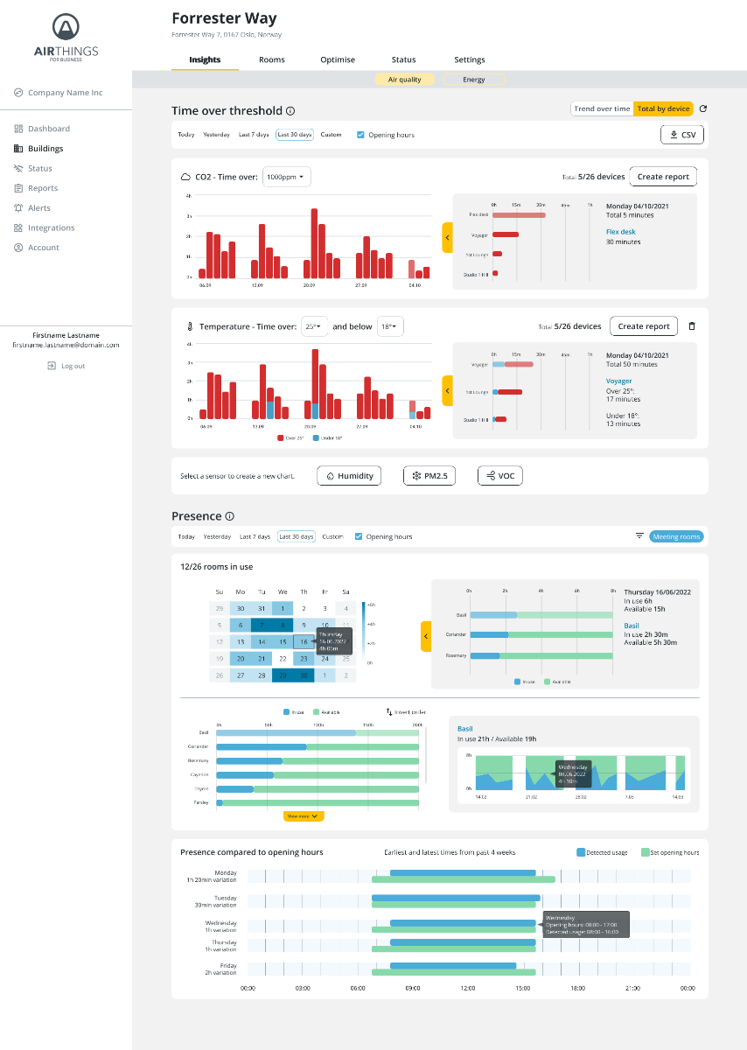Click the Under 18° legend swatch
This screenshot has width=747, height=1050.
[x=316, y=437]
